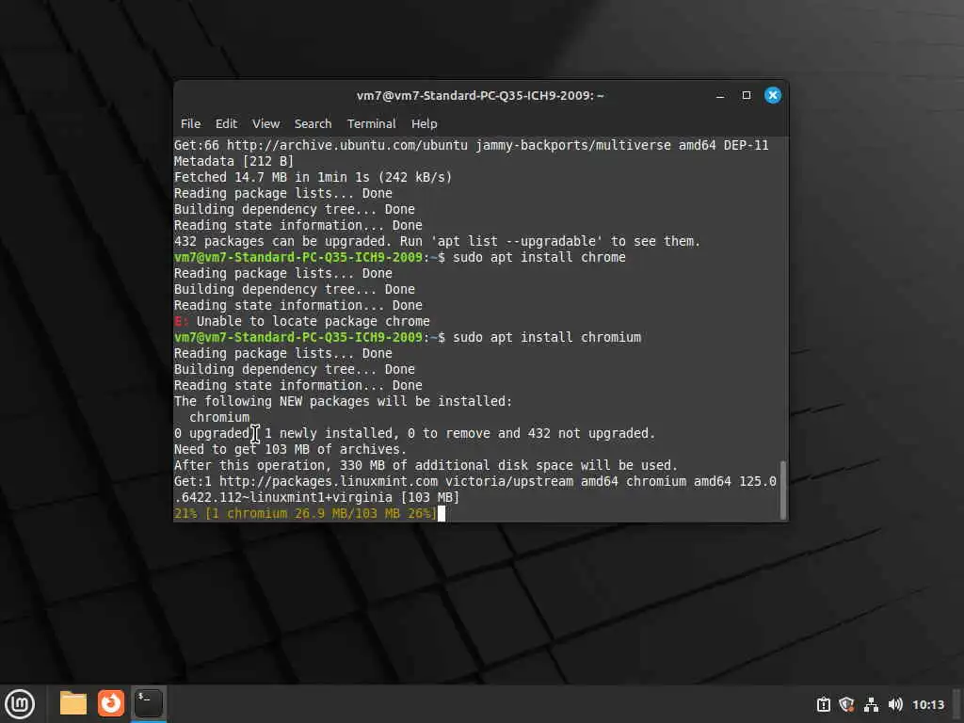Click the show desktop strip at panel edge

point(956,704)
